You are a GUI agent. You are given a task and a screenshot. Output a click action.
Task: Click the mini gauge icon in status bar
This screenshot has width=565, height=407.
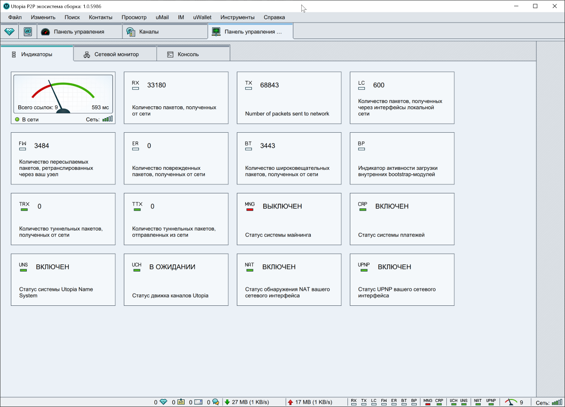[x=511, y=402]
